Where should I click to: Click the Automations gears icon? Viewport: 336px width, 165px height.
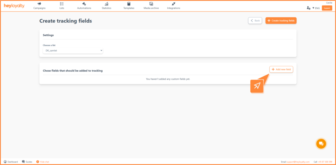point(84,4)
